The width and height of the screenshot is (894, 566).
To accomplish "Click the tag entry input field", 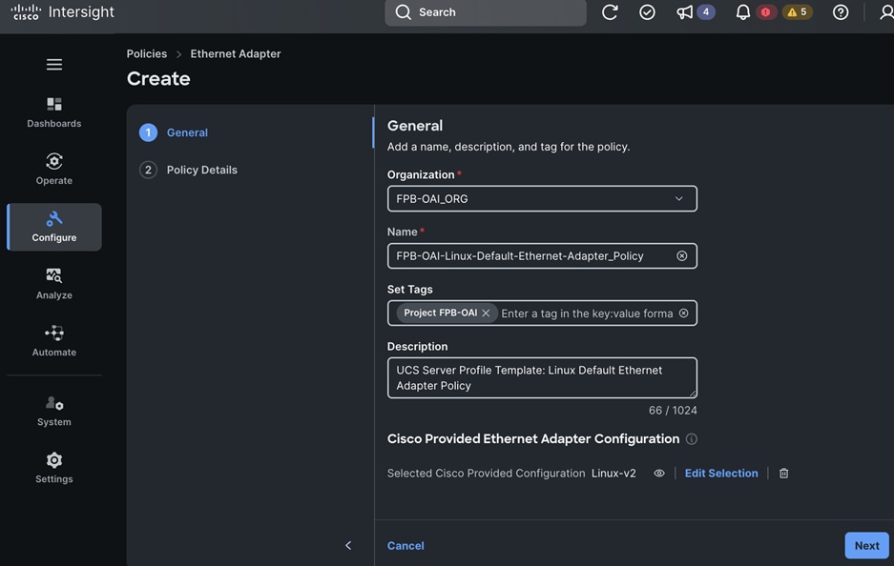I will (x=588, y=313).
